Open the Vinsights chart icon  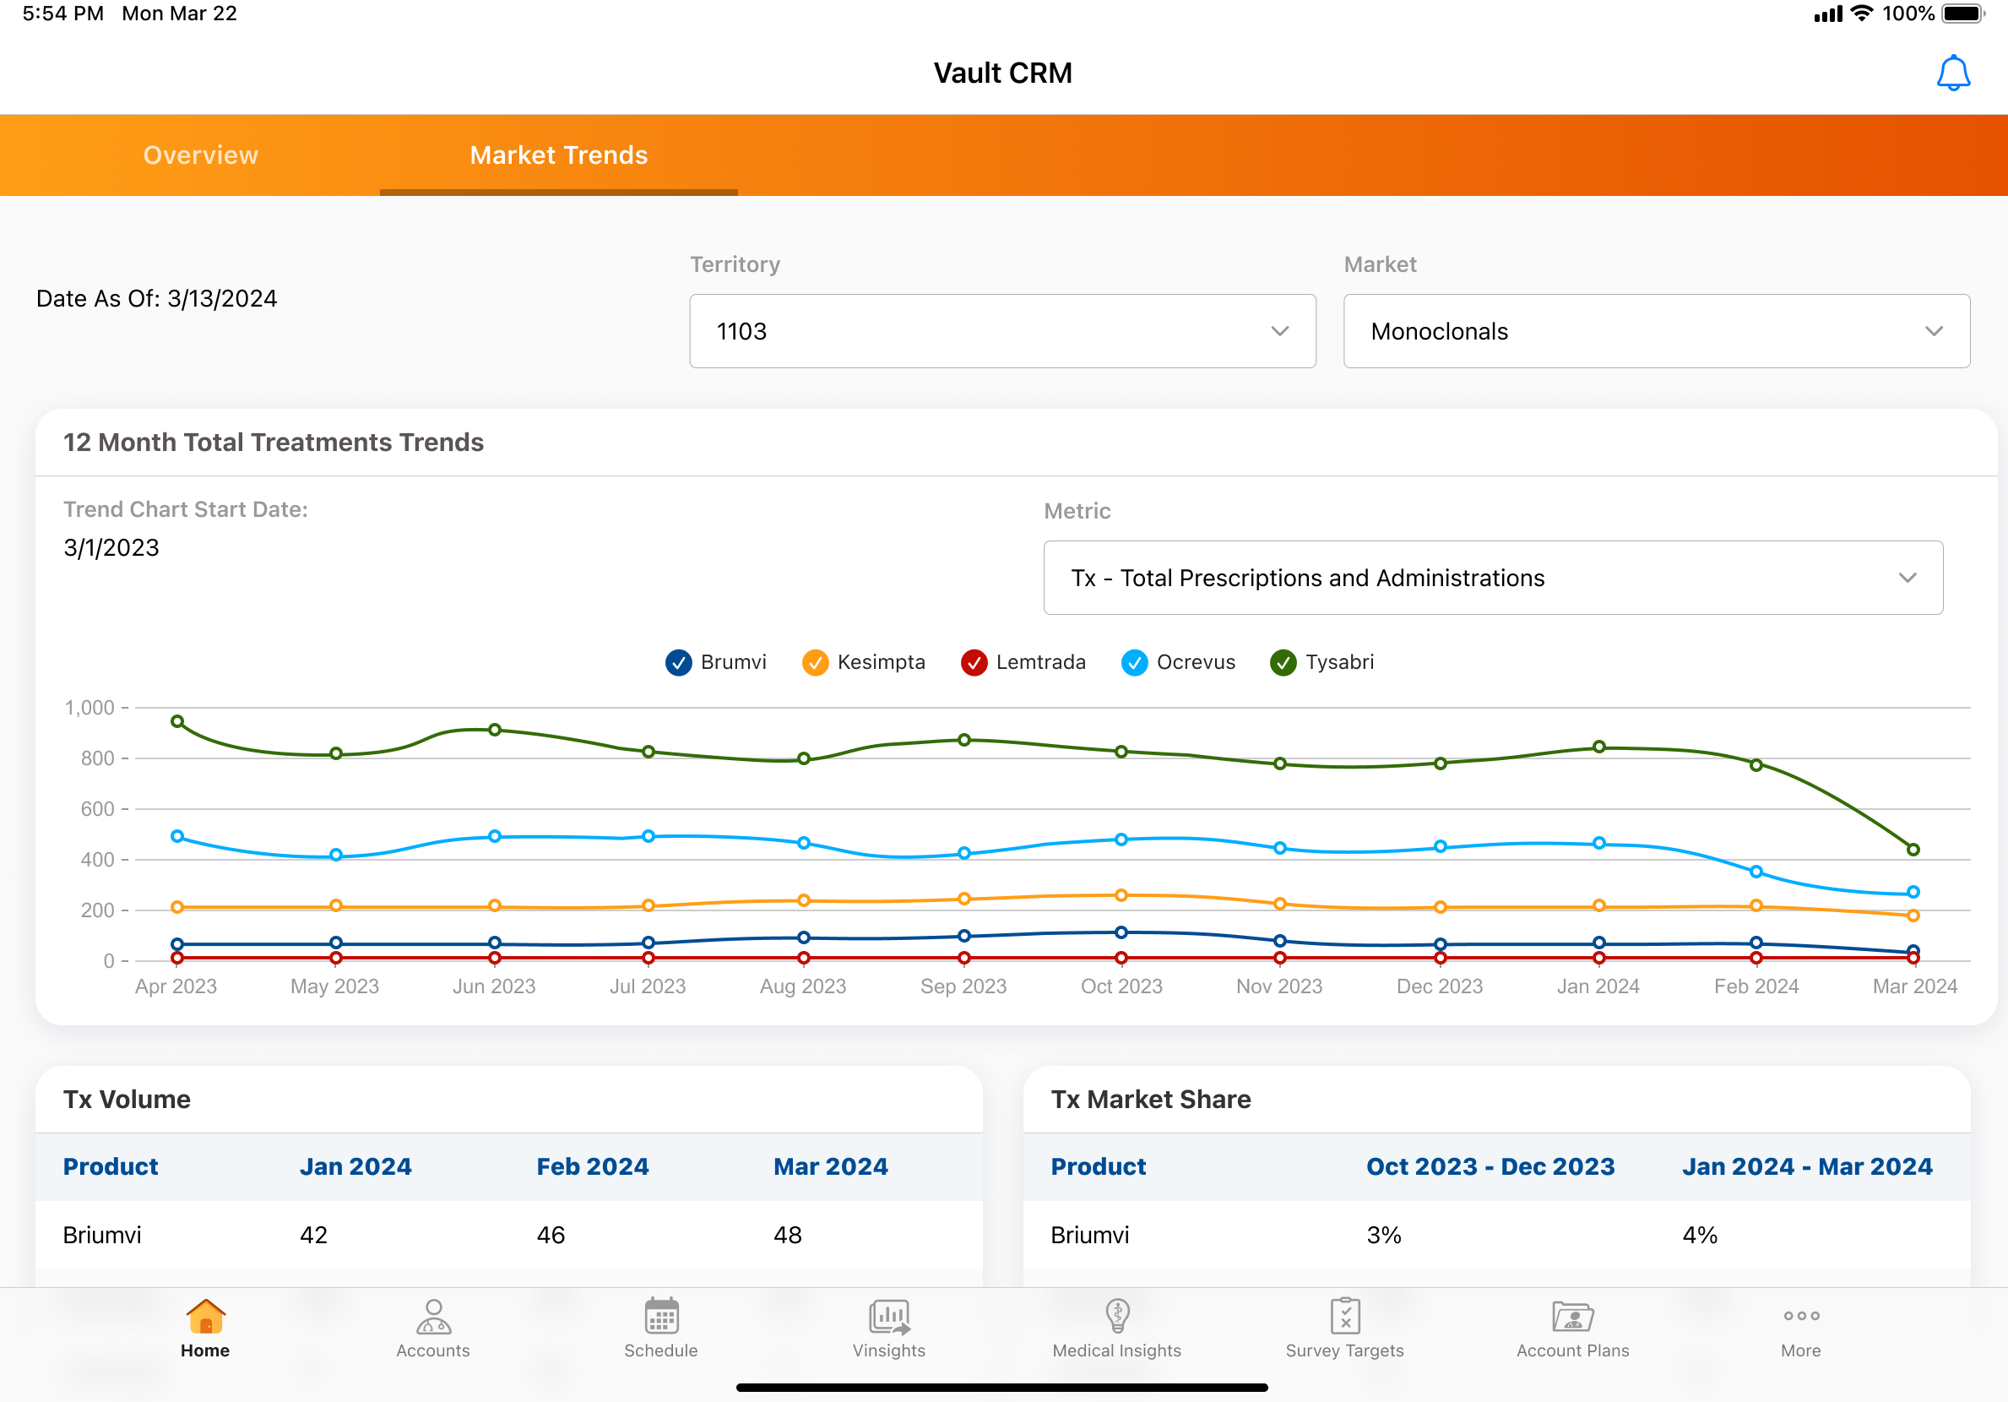point(888,1317)
